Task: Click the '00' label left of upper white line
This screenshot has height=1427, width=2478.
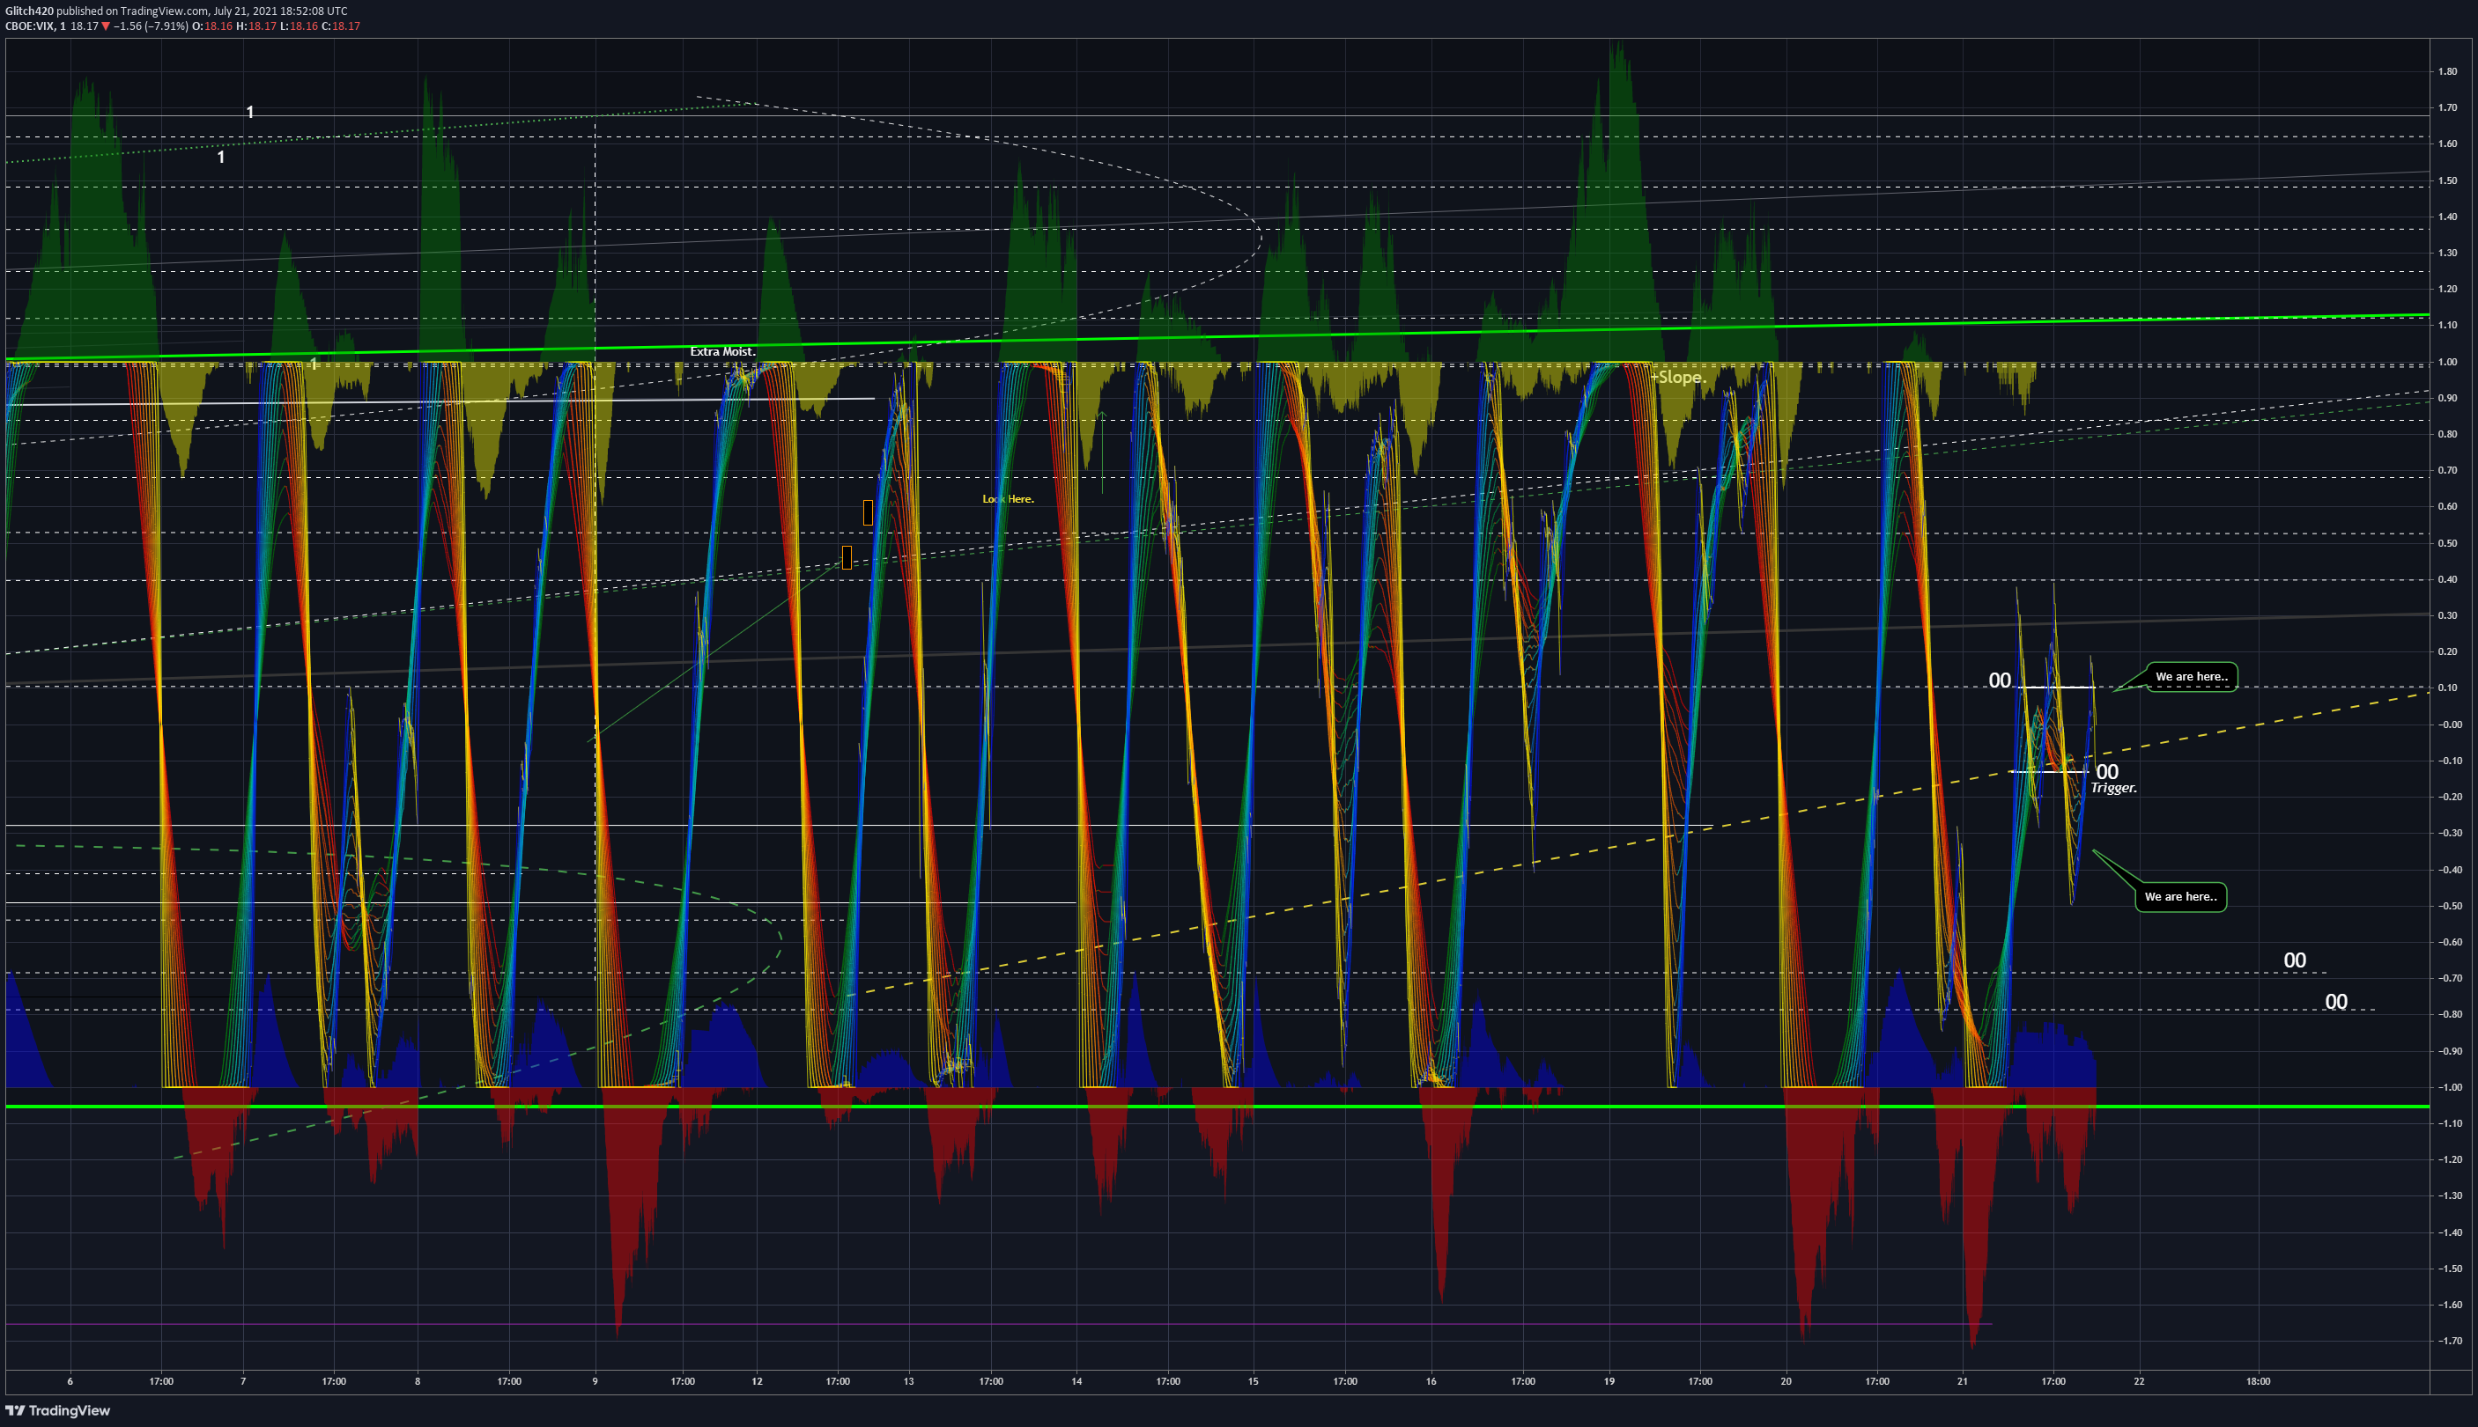Action: 2000,680
